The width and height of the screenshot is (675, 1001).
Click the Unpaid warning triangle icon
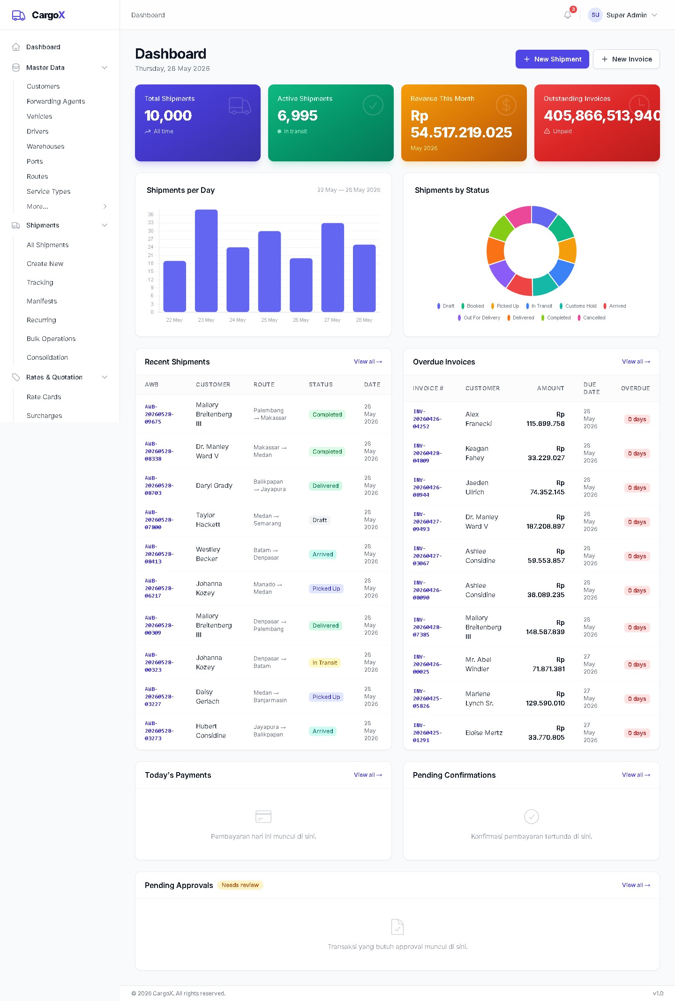click(547, 131)
